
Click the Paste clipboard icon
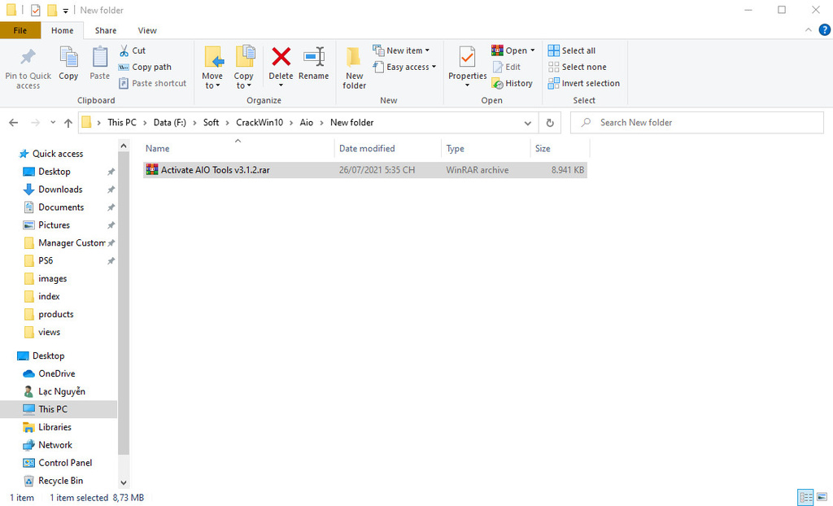tap(99, 57)
